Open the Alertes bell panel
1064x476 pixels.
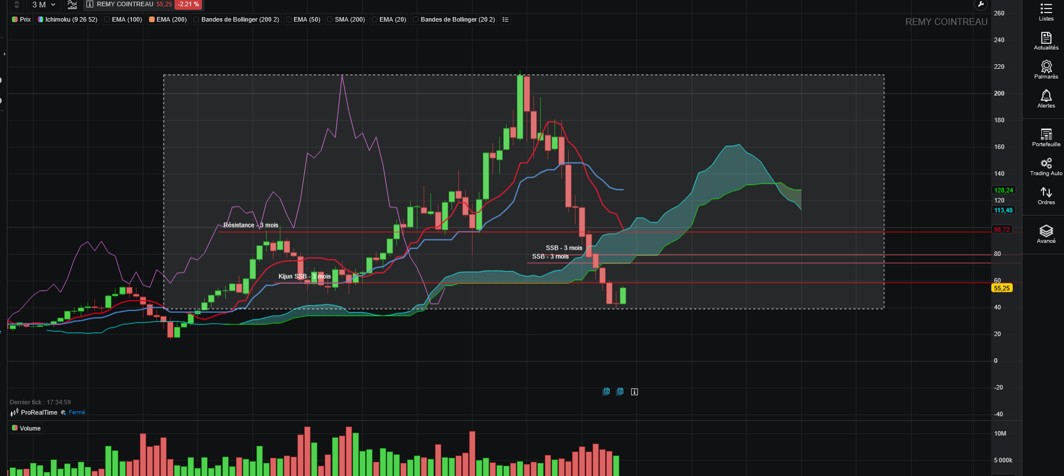(x=1046, y=99)
